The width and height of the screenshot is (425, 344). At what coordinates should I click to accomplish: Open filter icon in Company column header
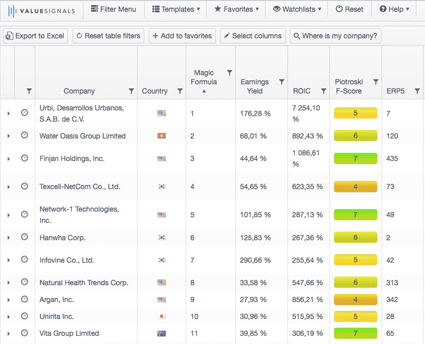tap(131, 91)
